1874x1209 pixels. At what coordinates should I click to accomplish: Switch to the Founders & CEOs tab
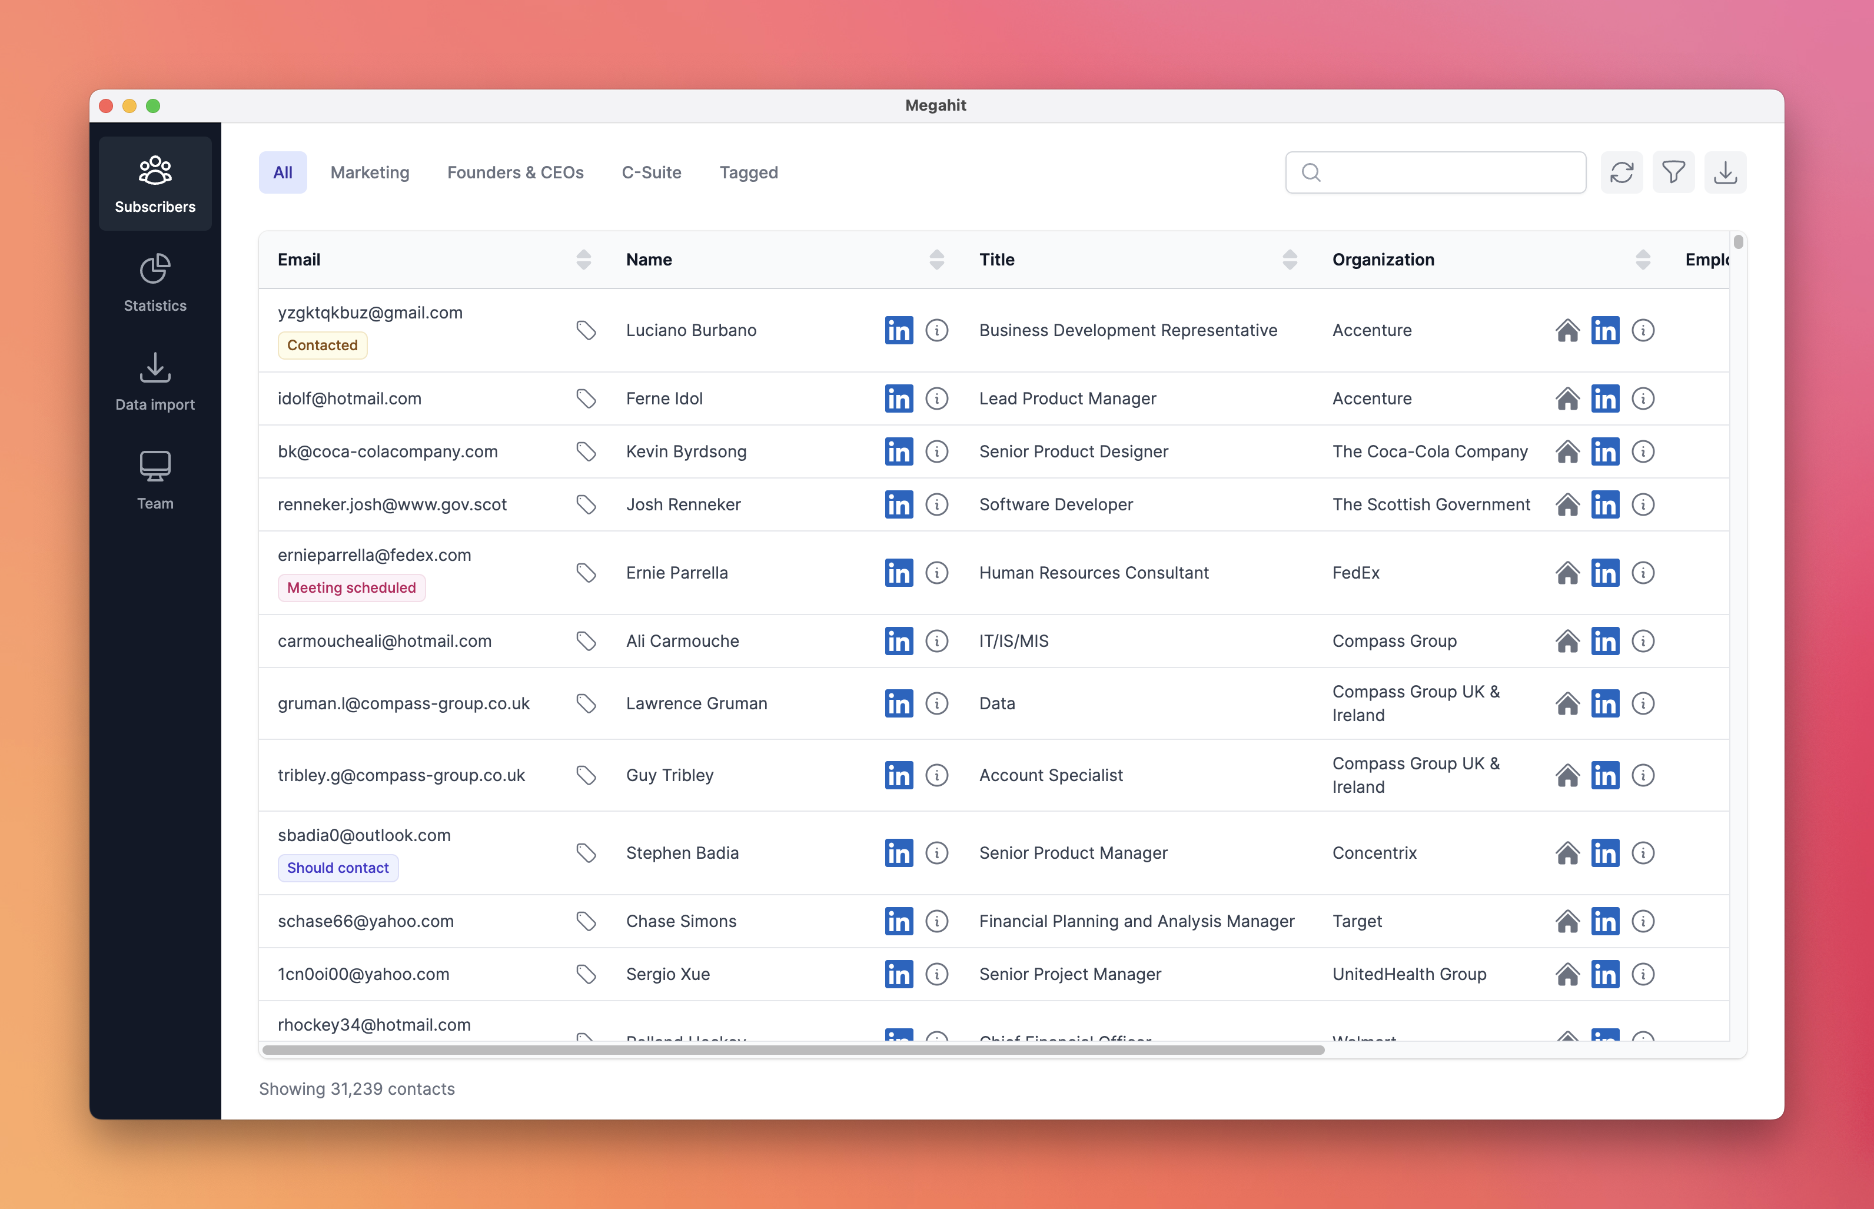click(515, 172)
